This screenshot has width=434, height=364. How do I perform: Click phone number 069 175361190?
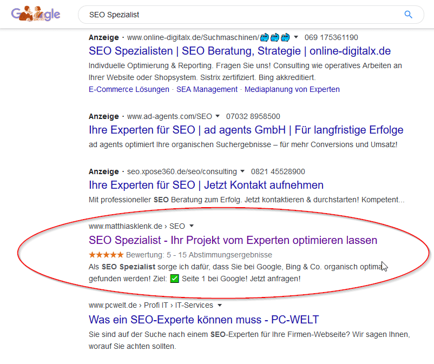[331, 37]
